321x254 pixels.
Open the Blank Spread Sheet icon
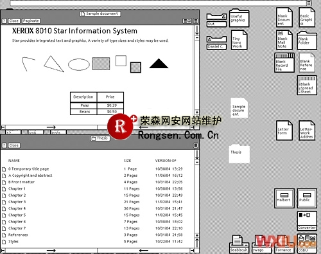(307, 85)
